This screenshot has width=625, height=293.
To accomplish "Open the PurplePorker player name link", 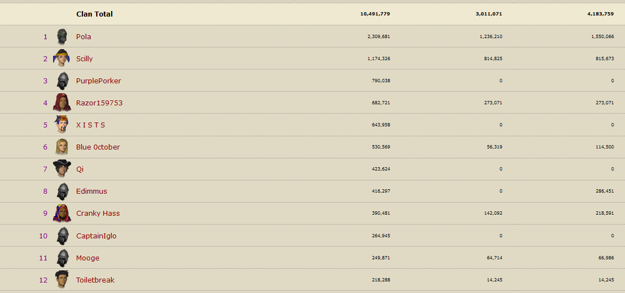I will [x=98, y=81].
